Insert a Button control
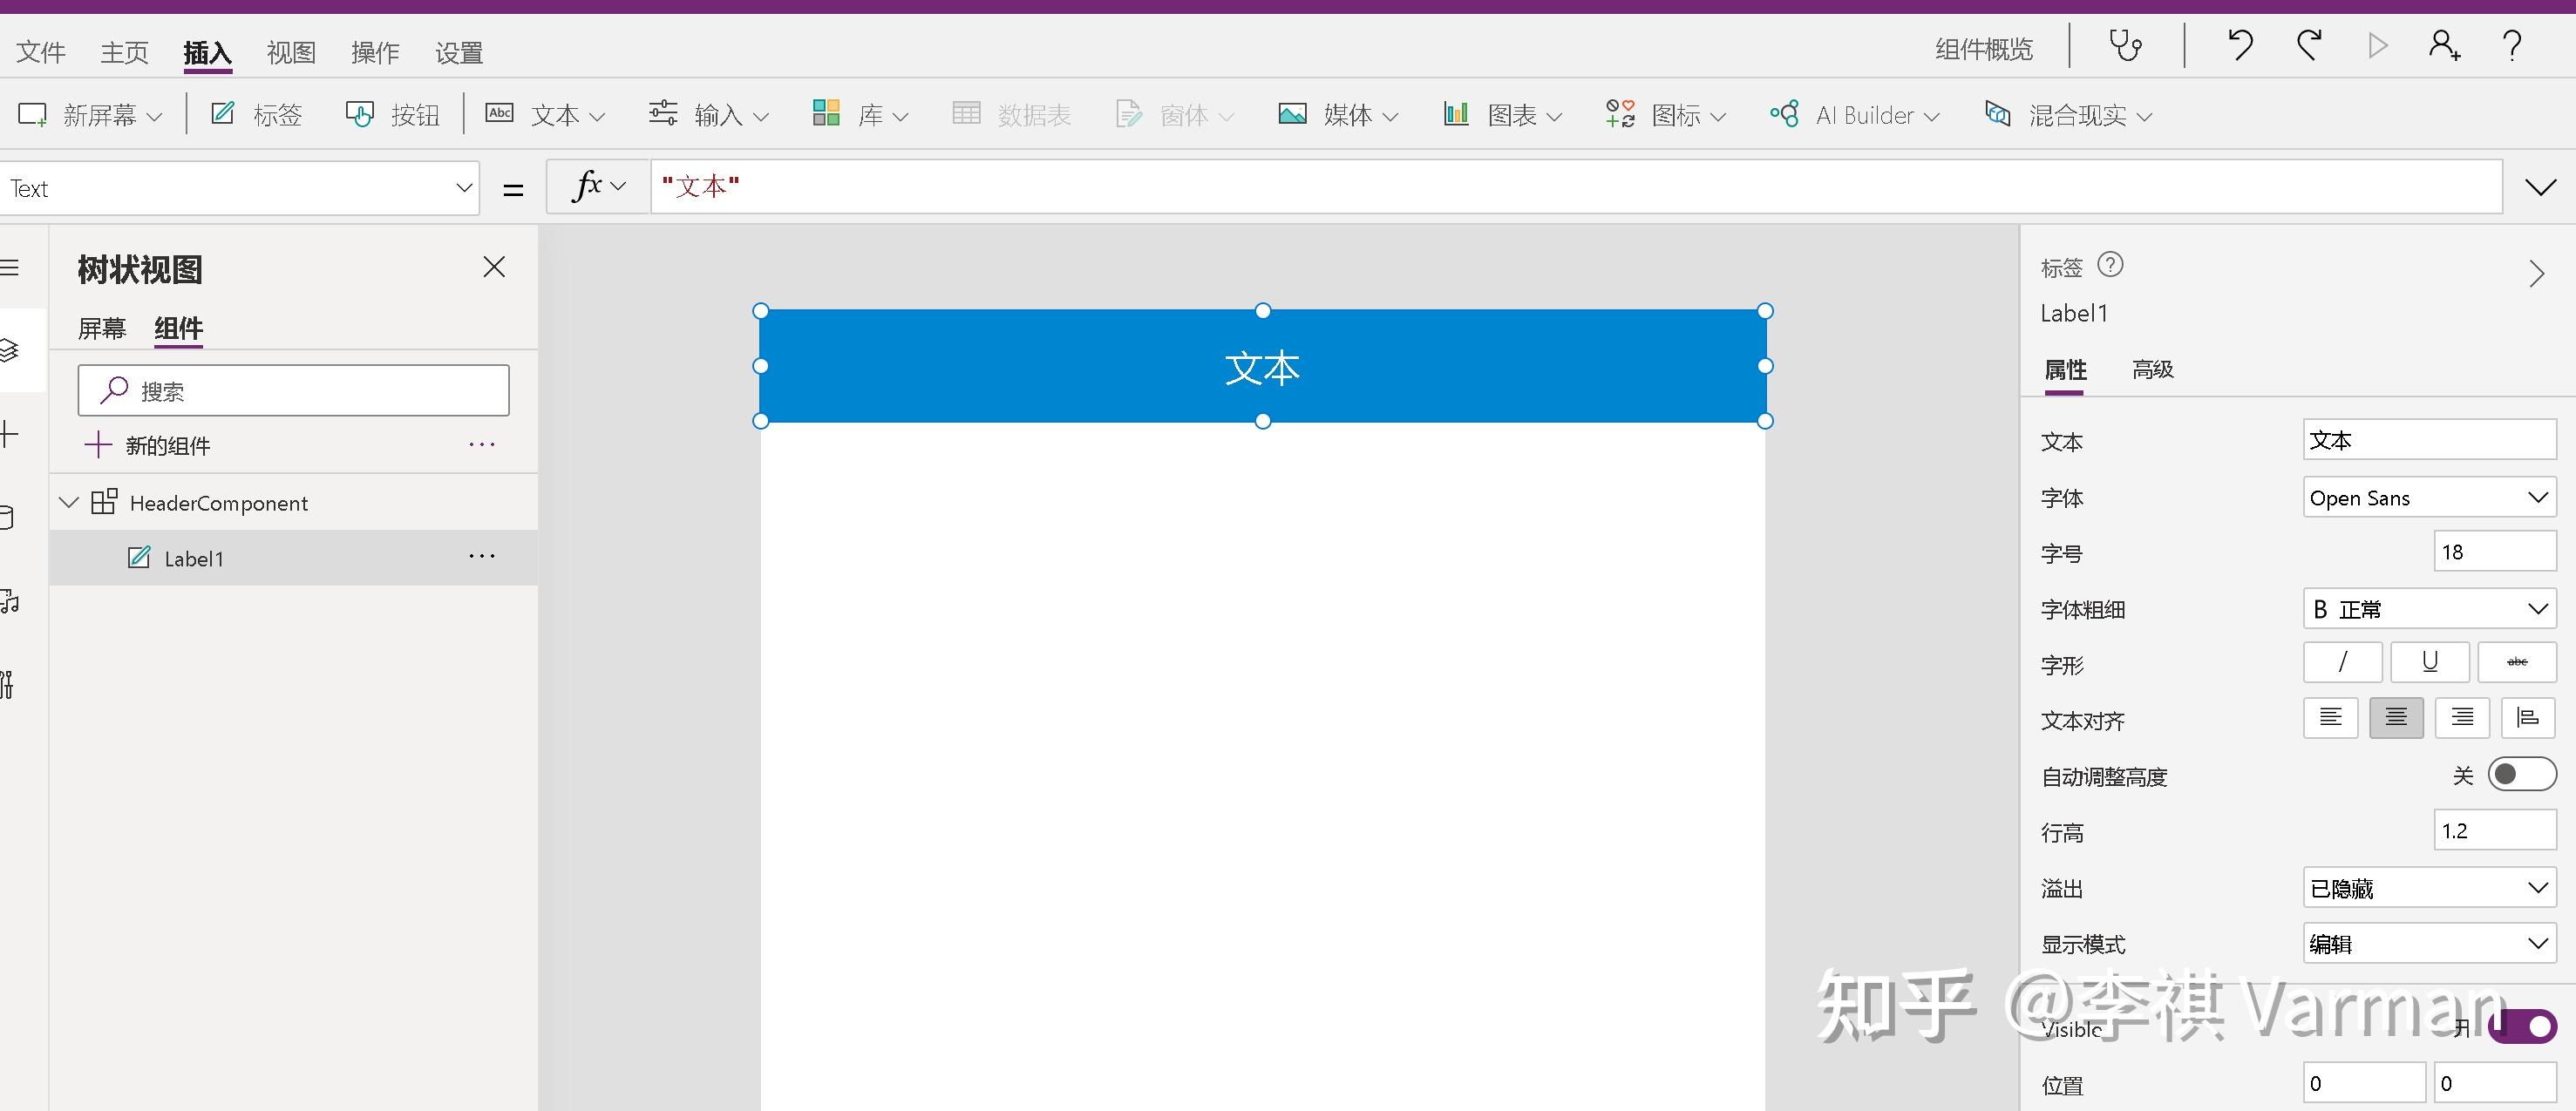 click(x=393, y=114)
